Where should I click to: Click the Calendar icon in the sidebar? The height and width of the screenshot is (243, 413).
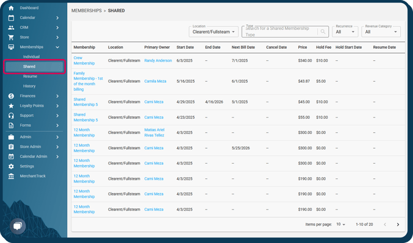coord(11,18)
